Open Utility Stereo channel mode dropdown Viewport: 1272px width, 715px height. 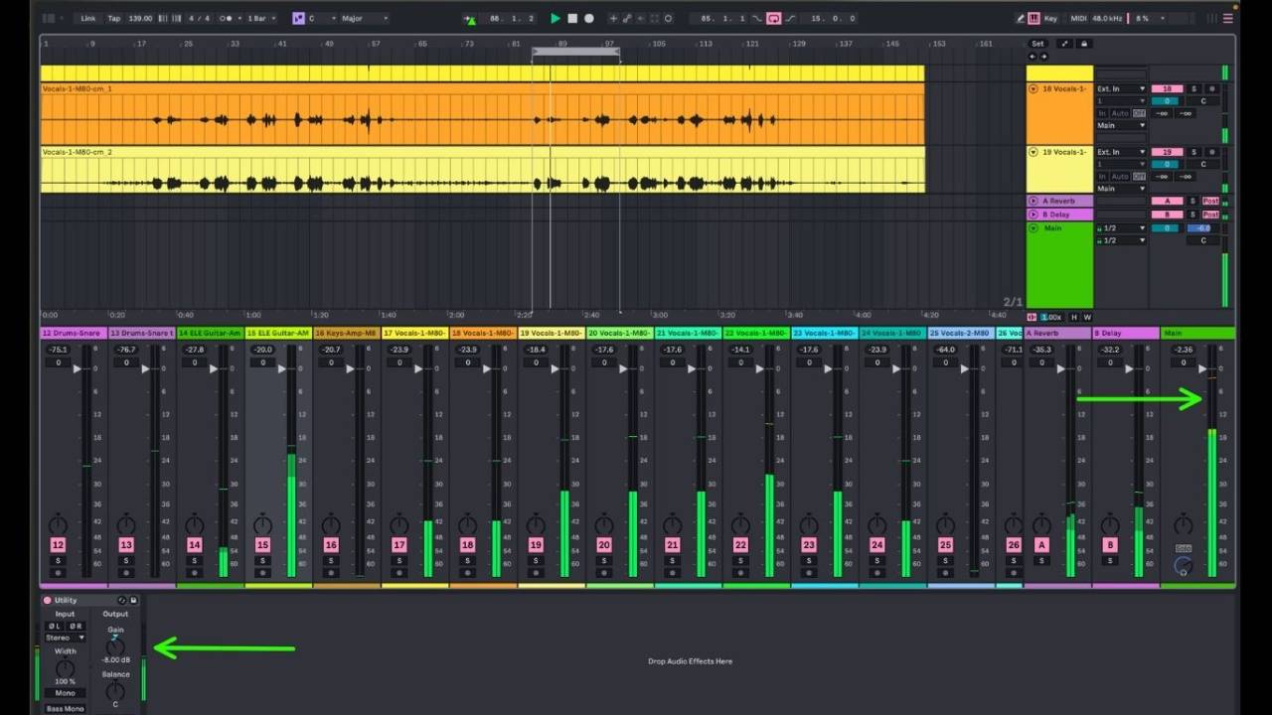coord(65,638)
